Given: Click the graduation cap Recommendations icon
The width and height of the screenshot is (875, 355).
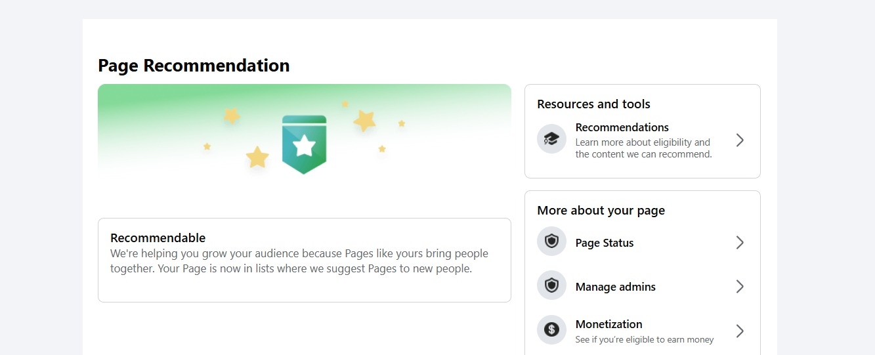Looking at the screenshot, I should coord(551,140).
